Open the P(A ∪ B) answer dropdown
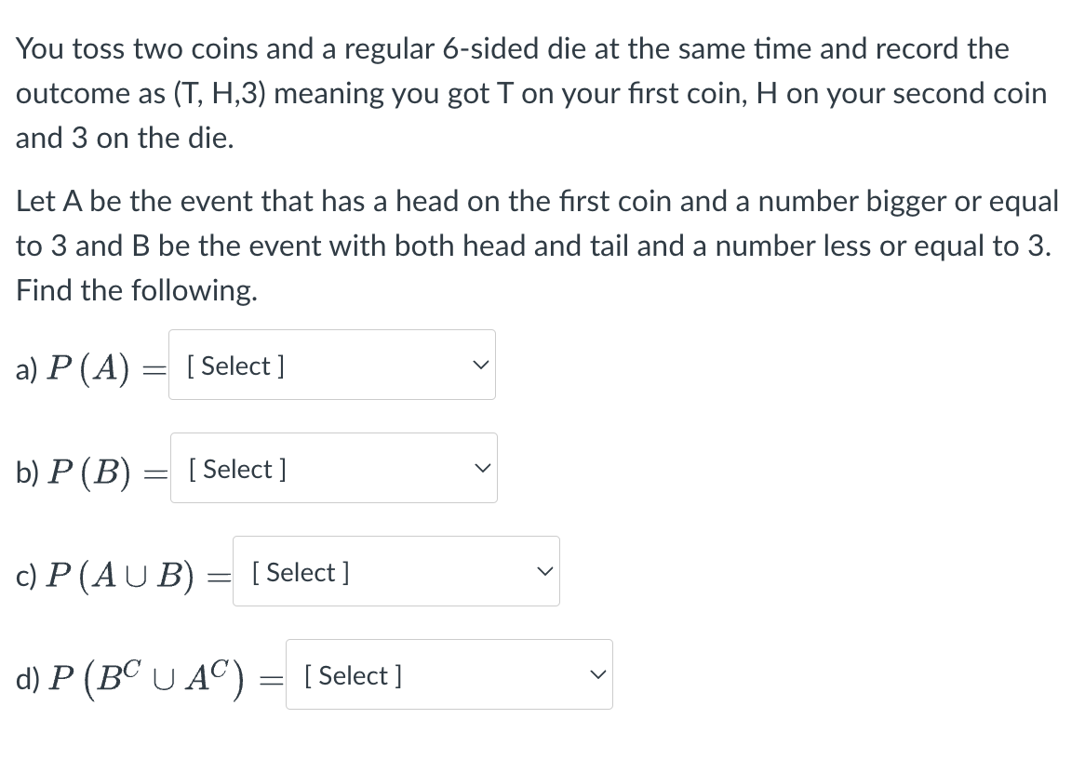1085x772 pixels. point(395,571)
